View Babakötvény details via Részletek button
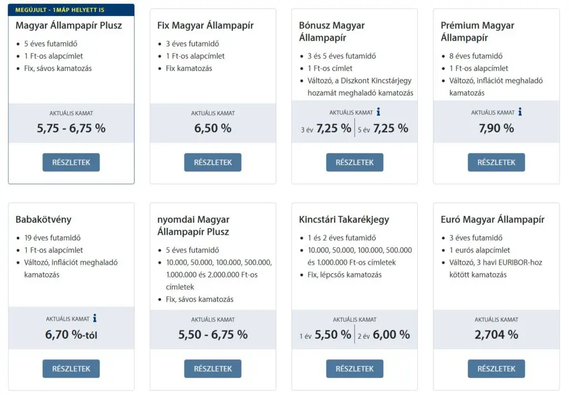The image size is (569, 395). tap(71, 368)
